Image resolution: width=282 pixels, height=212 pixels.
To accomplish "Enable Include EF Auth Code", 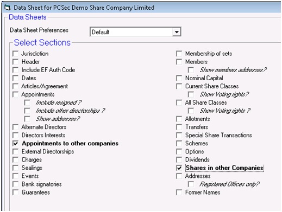I will pyautogui.click(x=16, y=70).
